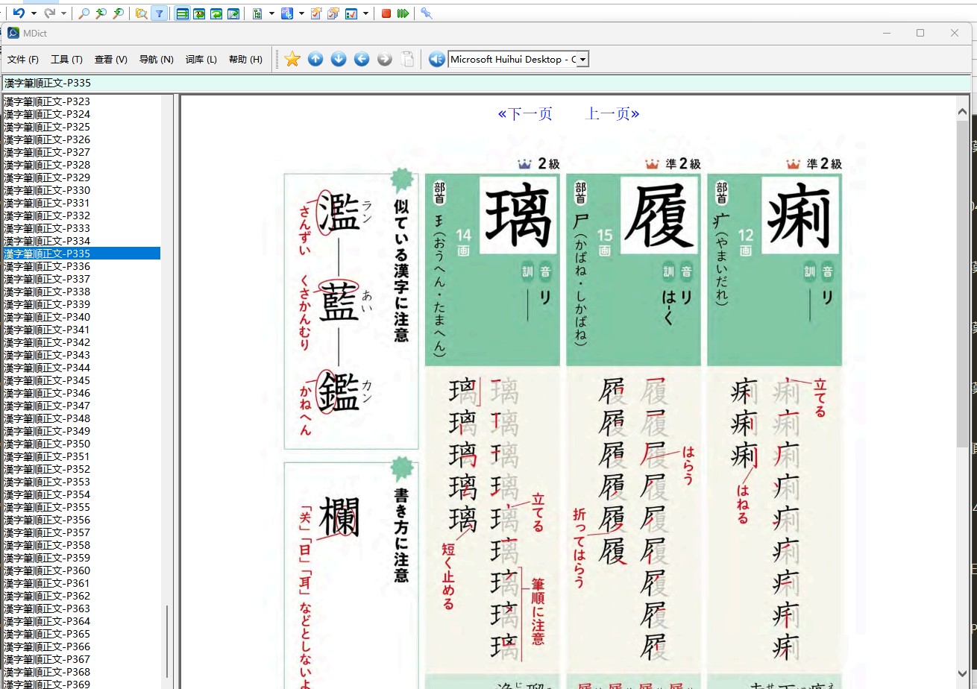Select 漢字筆順正文-P340 in the entry list
The width and height of the screenshot is (977, 689).
click(x=47, y=317)
